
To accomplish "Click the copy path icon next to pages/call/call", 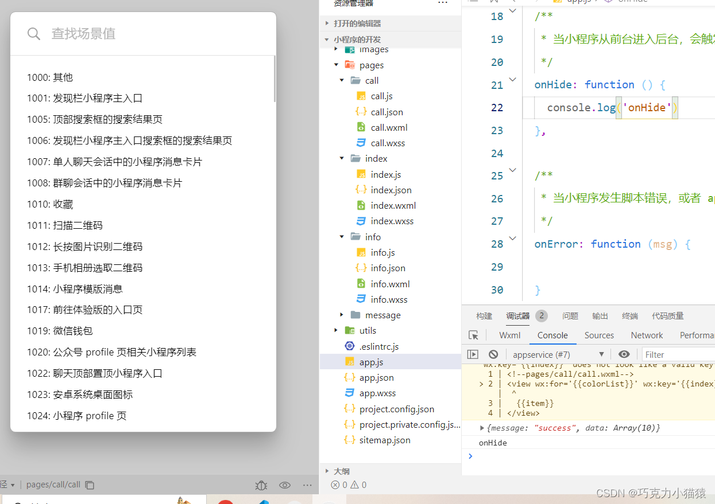I will [x=90, y=485].
